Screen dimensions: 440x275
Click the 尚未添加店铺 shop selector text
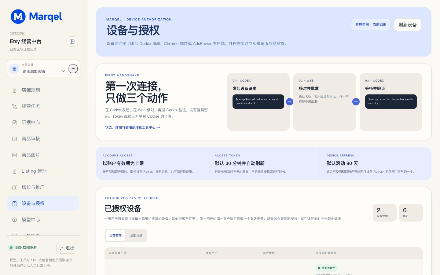tap(34, 71)
